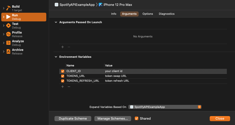
Task: Select the Test Debug row
Action: click(x=24, y=25)
